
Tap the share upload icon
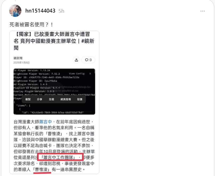click(x=76, y=60)
